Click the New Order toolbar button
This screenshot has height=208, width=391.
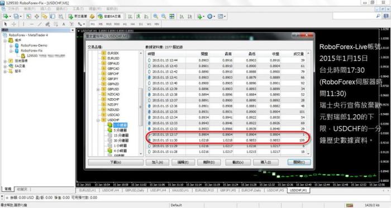coord(78,16)
